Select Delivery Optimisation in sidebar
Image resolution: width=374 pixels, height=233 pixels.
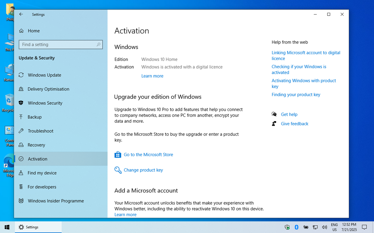[x=61, y=89]
